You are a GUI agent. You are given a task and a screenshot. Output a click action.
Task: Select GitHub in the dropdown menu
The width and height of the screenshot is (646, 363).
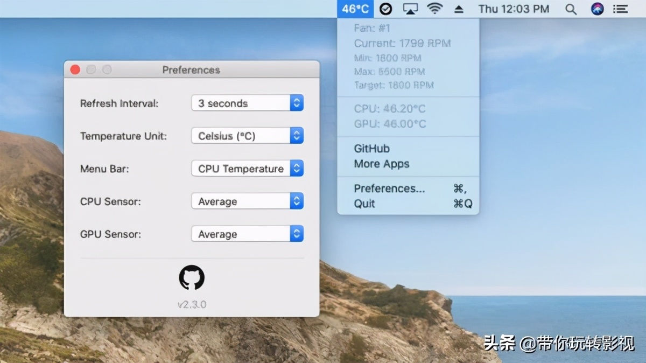[371, 149]
